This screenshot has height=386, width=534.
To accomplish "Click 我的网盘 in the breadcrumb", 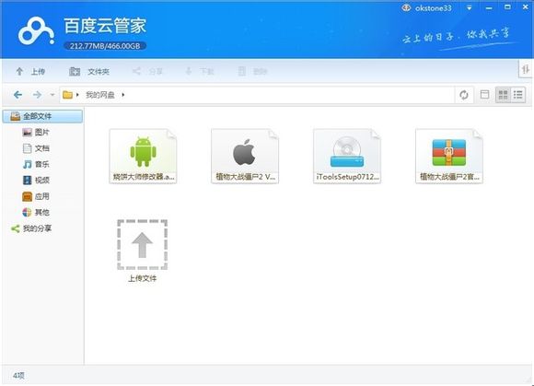I will pyautogui.click(x=100, y=95).
